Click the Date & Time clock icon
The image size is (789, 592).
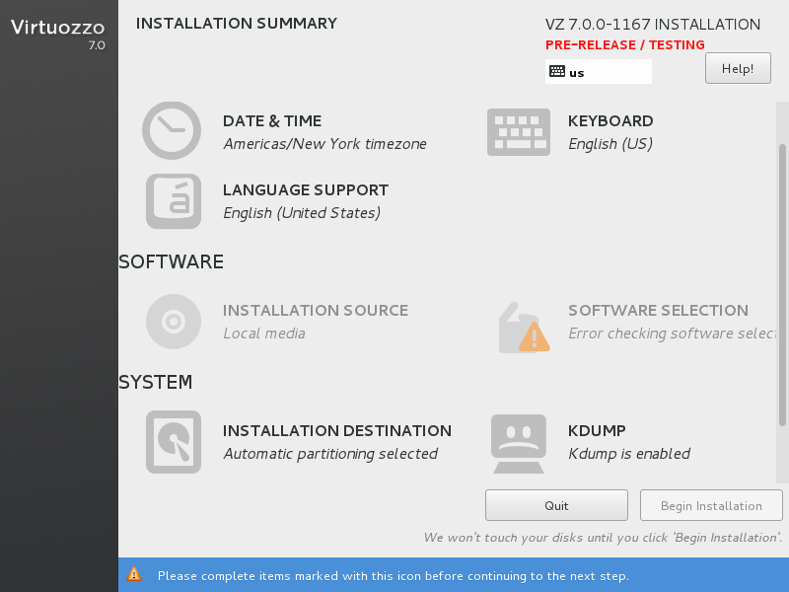point(172,131)
